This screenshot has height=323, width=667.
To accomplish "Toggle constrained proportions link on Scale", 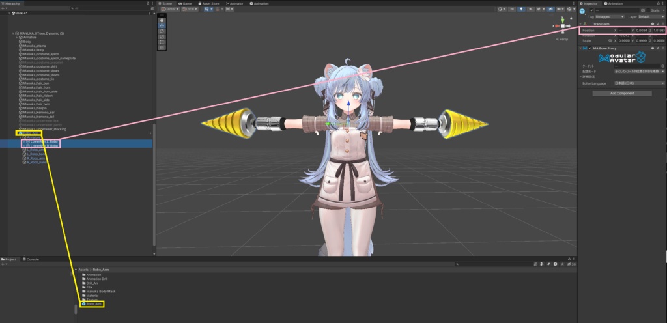I will pos(610,41).
